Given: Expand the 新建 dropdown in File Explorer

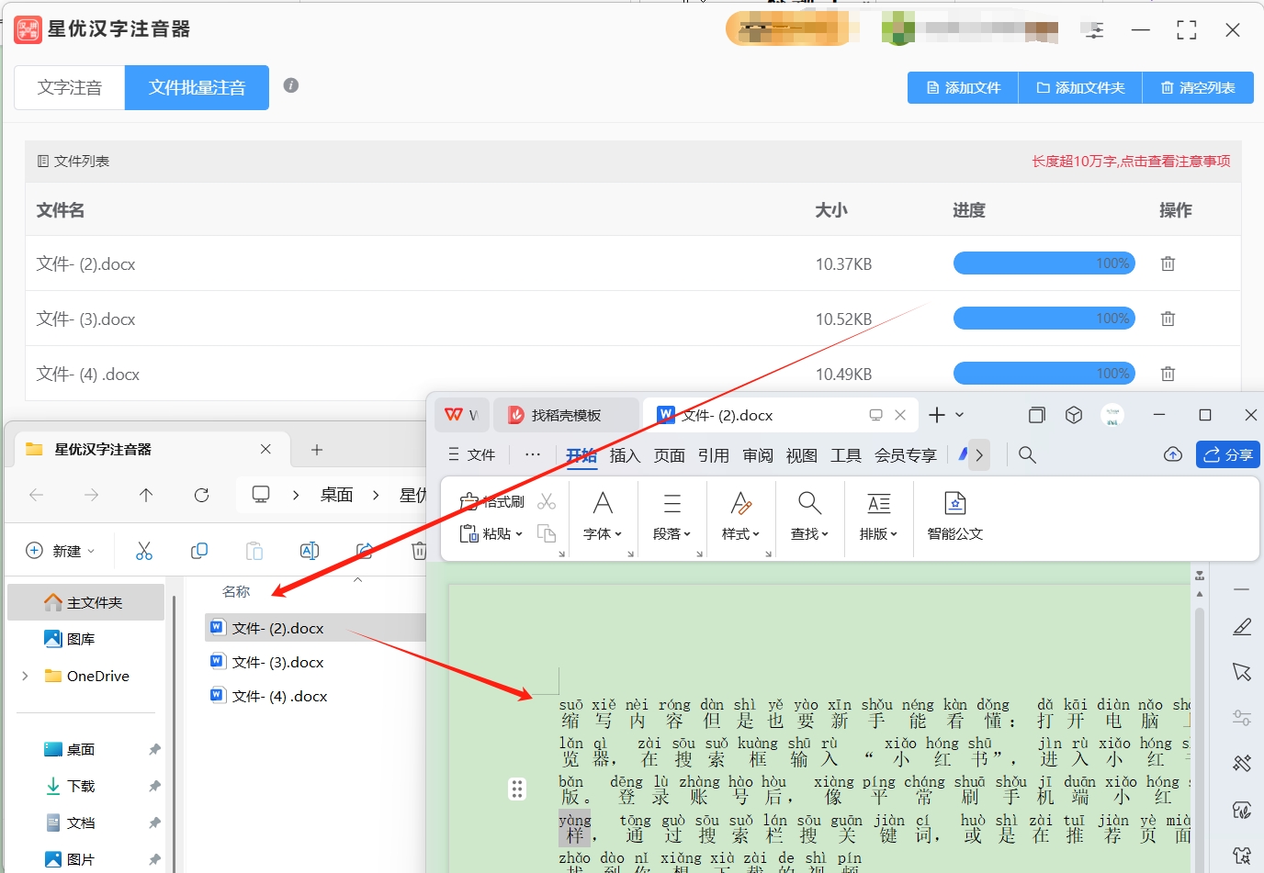Looking at the screenshot, I should pos(90,551).
